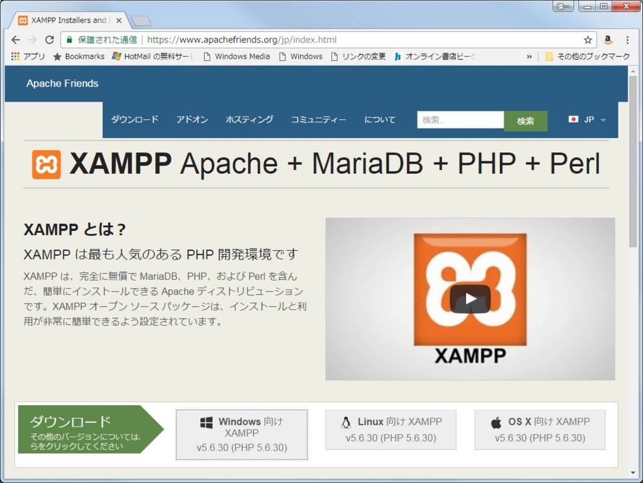The width and height of the screenshot is (643, 483).
Task: Open ダウンロード navigation menu
Action: pyautogui.click(x=134, y=120)
